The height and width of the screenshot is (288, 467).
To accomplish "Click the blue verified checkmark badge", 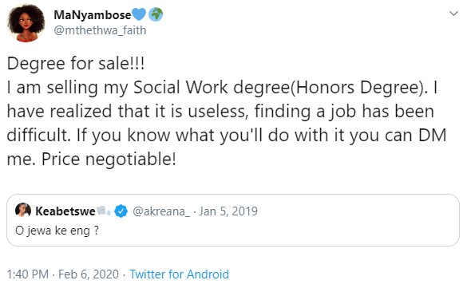I will point(121,211).
